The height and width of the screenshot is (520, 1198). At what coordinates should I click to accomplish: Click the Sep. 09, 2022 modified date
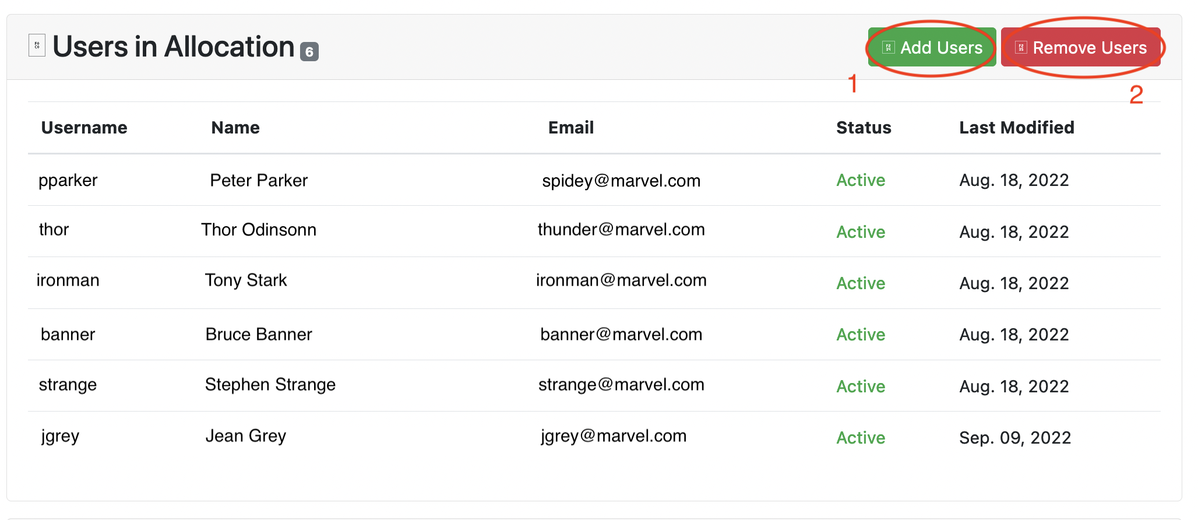[x=1015, y=438]
